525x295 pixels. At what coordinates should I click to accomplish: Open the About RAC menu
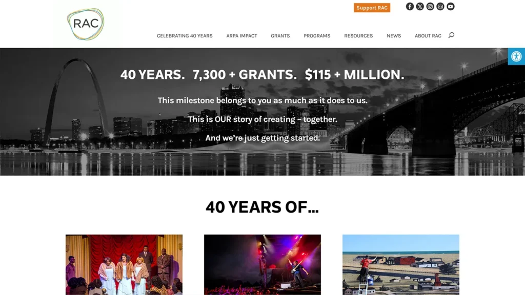click(x=428, y=36)
